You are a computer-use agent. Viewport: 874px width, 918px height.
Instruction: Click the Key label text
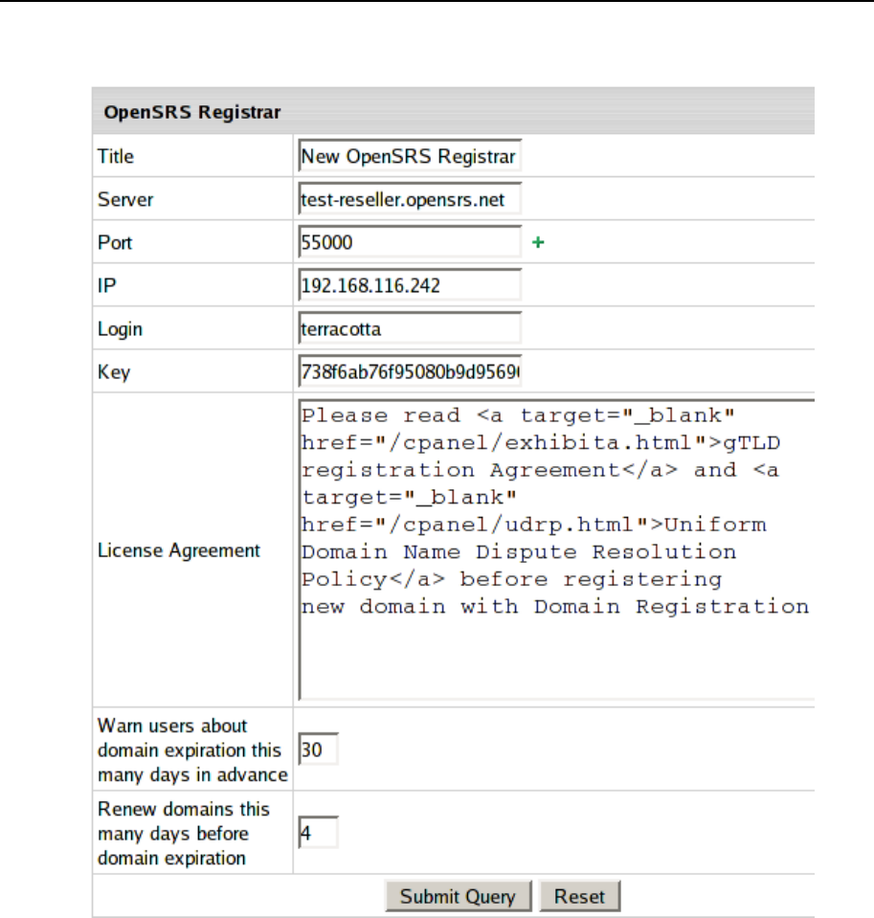click(114, 372)
